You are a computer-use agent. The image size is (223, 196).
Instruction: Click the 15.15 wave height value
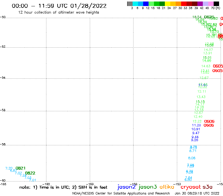click(200, 102)
